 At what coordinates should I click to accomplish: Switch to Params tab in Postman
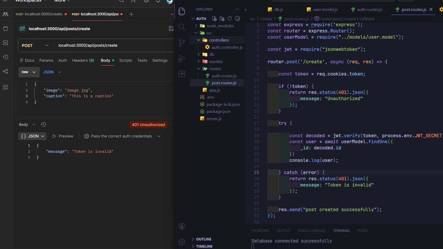tap(46, 60)
